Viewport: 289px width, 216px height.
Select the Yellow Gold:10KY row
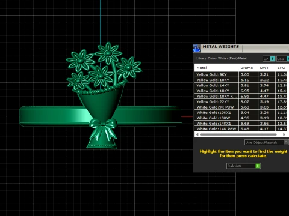(x=241, y=80)
